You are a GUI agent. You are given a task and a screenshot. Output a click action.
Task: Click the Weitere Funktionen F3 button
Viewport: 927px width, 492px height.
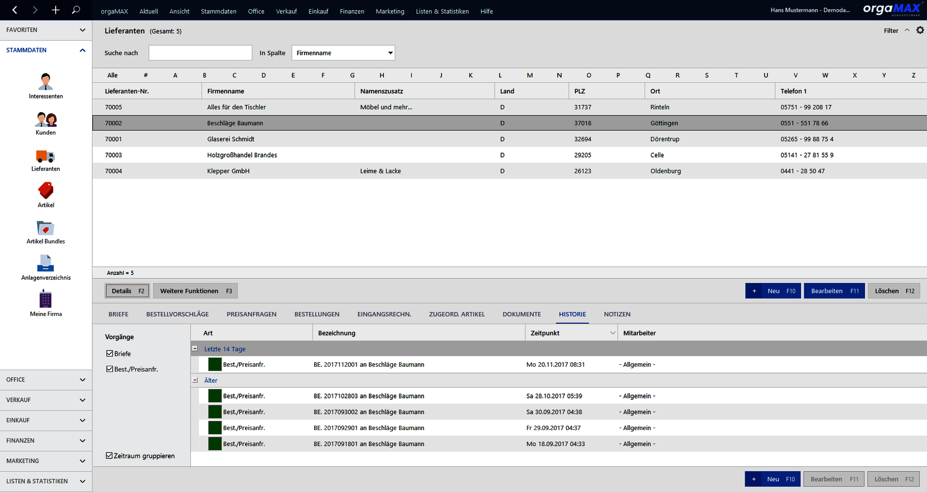(196, 291)
